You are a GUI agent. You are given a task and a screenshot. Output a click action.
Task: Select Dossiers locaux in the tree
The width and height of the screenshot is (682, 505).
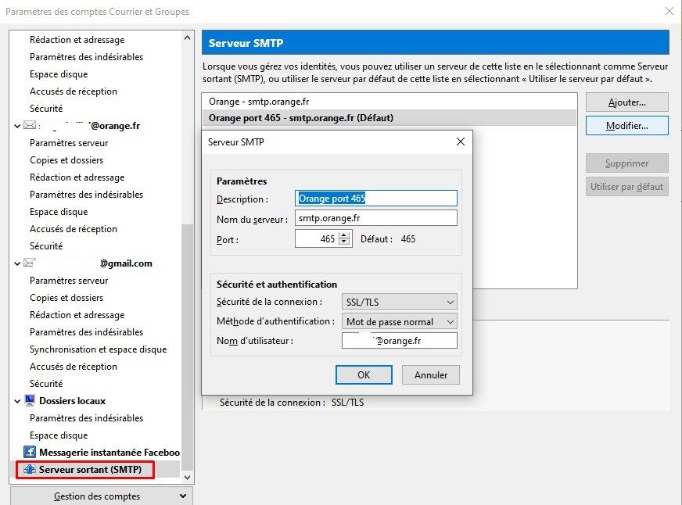[72, 400]
